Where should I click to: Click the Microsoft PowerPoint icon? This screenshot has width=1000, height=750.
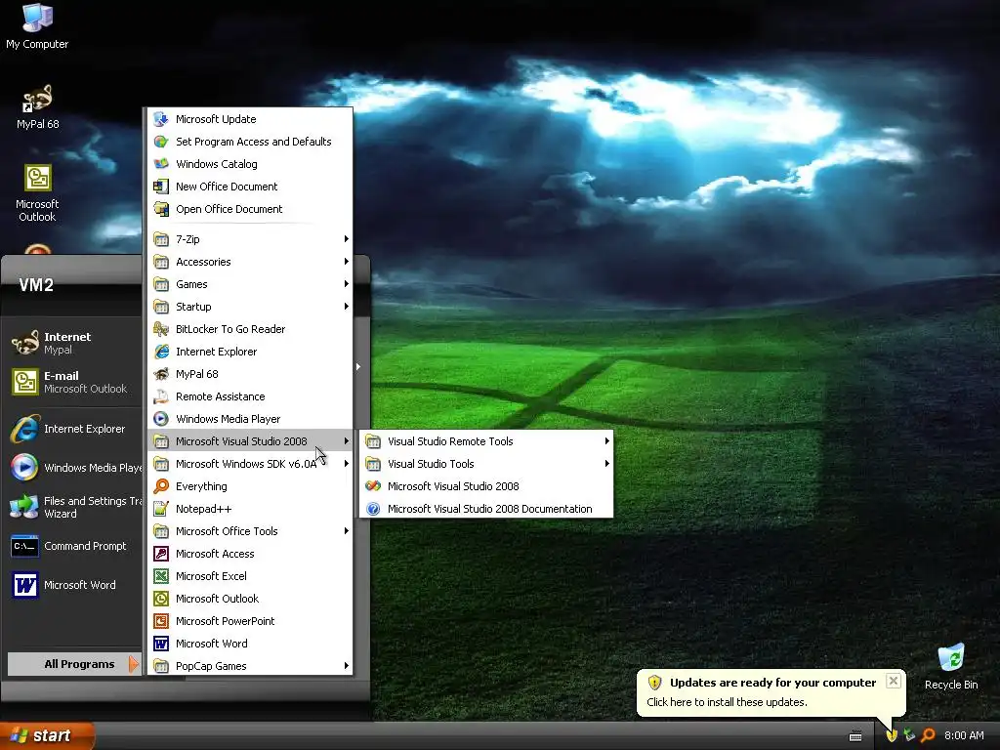pos(161,620)
